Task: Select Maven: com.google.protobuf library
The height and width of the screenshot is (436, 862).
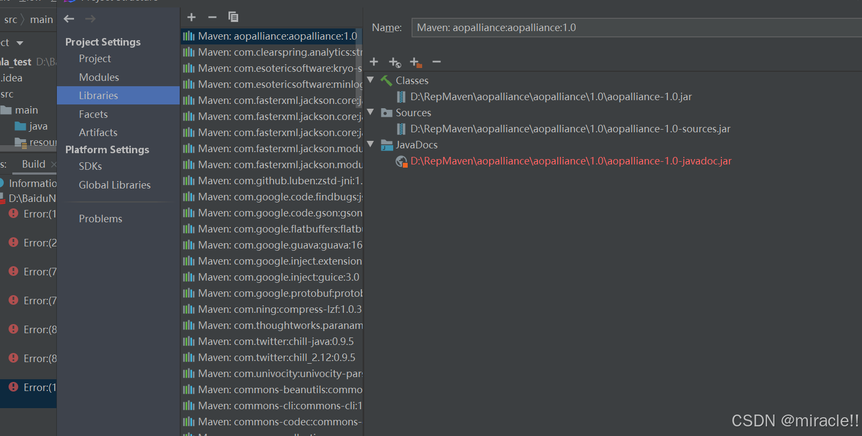Action: 272,293
